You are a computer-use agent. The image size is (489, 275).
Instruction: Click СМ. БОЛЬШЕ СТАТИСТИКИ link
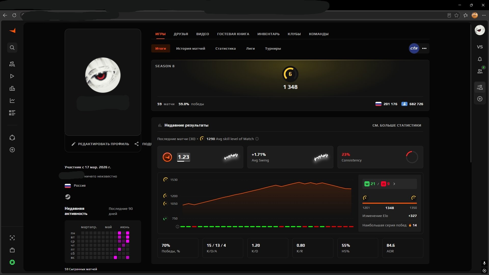click(397, 125)
